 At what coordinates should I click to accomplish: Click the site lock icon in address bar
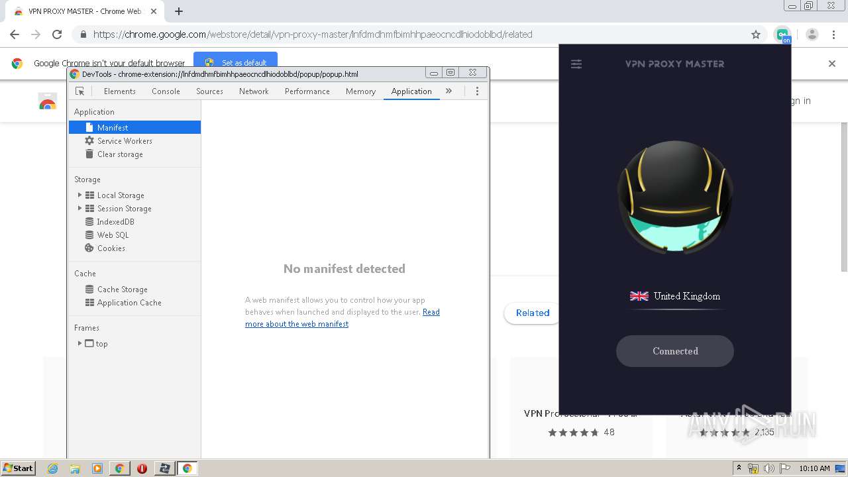point(83,34)
